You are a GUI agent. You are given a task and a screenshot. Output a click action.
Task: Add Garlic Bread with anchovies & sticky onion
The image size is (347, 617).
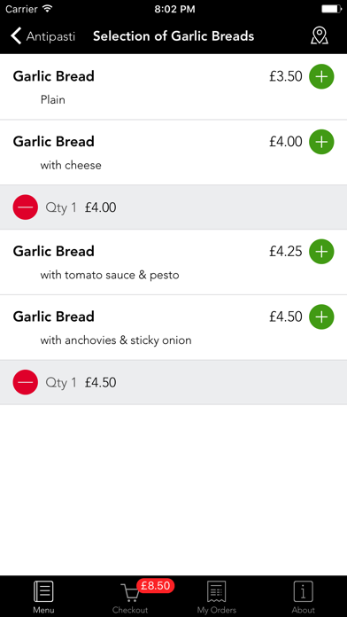321,316
